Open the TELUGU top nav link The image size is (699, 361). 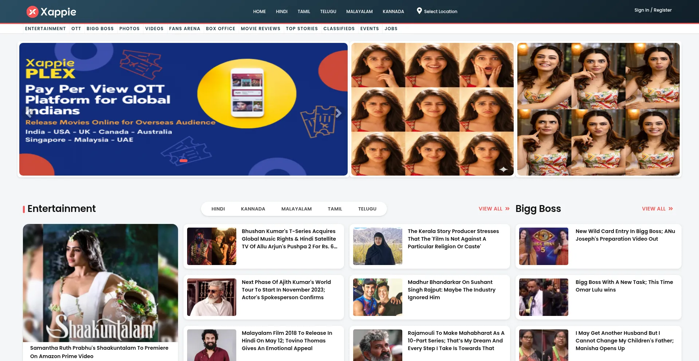[x=328, y=12]
